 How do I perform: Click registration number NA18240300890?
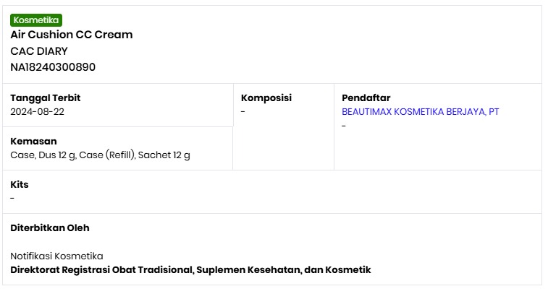[x=53, y=67]
